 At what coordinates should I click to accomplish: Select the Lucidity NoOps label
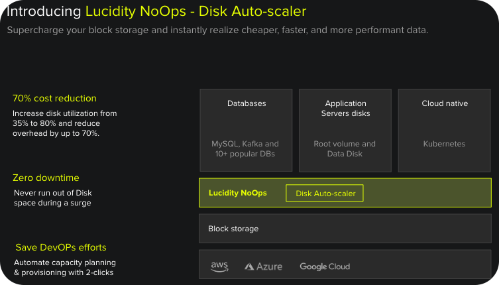click(x=237, y=193)
